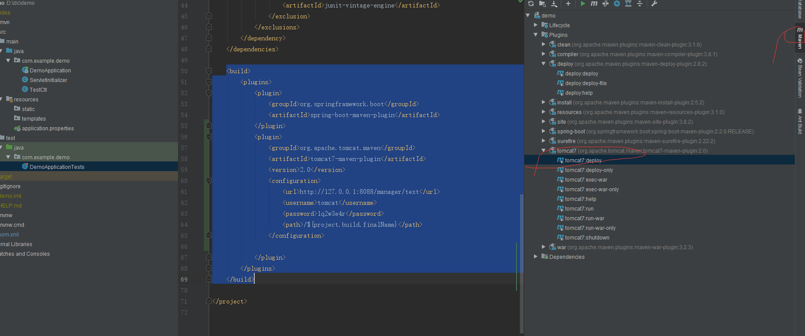Select the tomcat7:run goal
This screenshot has width=805, height=336.
(579, 209)
